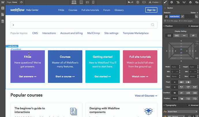Set display to inline-block
This screenshot has width=199, height=117.
coord(177,36)
